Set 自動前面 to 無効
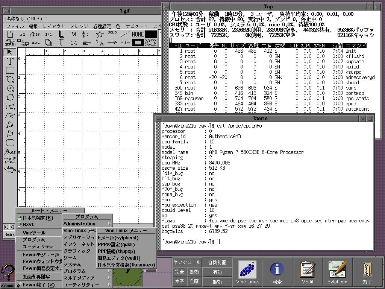385x289 pixels. point(217,281)
